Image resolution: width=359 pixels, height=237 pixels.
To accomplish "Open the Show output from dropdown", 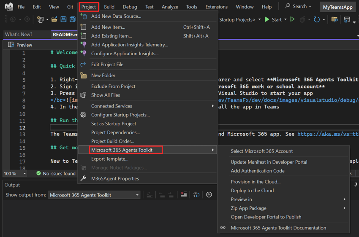I will [94, 195].
